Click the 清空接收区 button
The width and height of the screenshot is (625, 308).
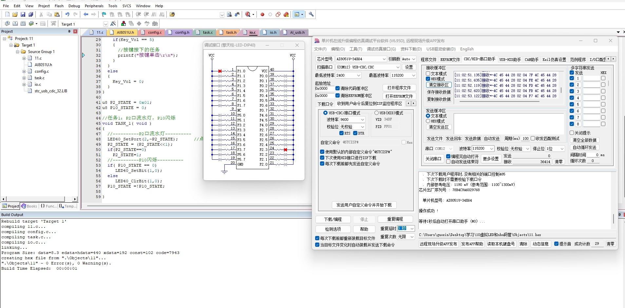click(x=439, y=85)
